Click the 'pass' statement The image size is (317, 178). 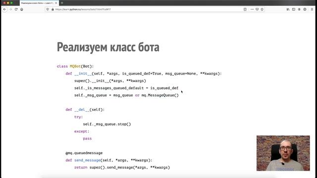click(87, 138)
